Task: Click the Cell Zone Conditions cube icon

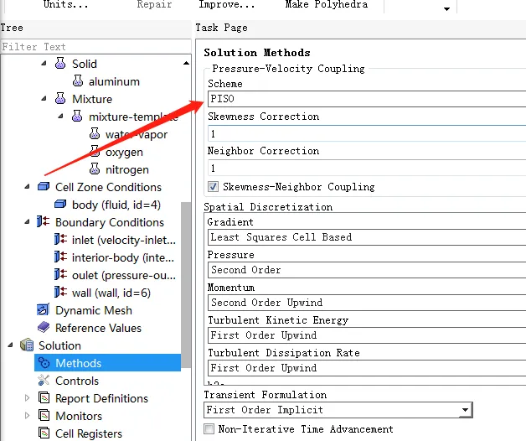Action: pos(44,186)
